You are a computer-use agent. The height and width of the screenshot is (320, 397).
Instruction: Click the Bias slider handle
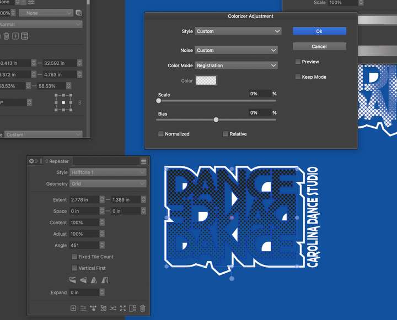(216, 120)
